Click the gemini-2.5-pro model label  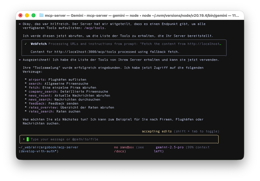[170, 147]
